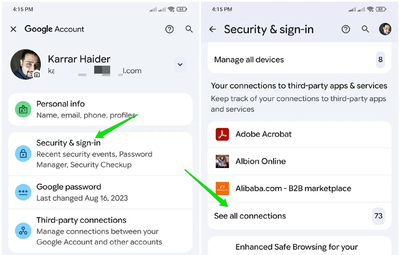Click the Security & sign-in lock icon

point(23,154)
